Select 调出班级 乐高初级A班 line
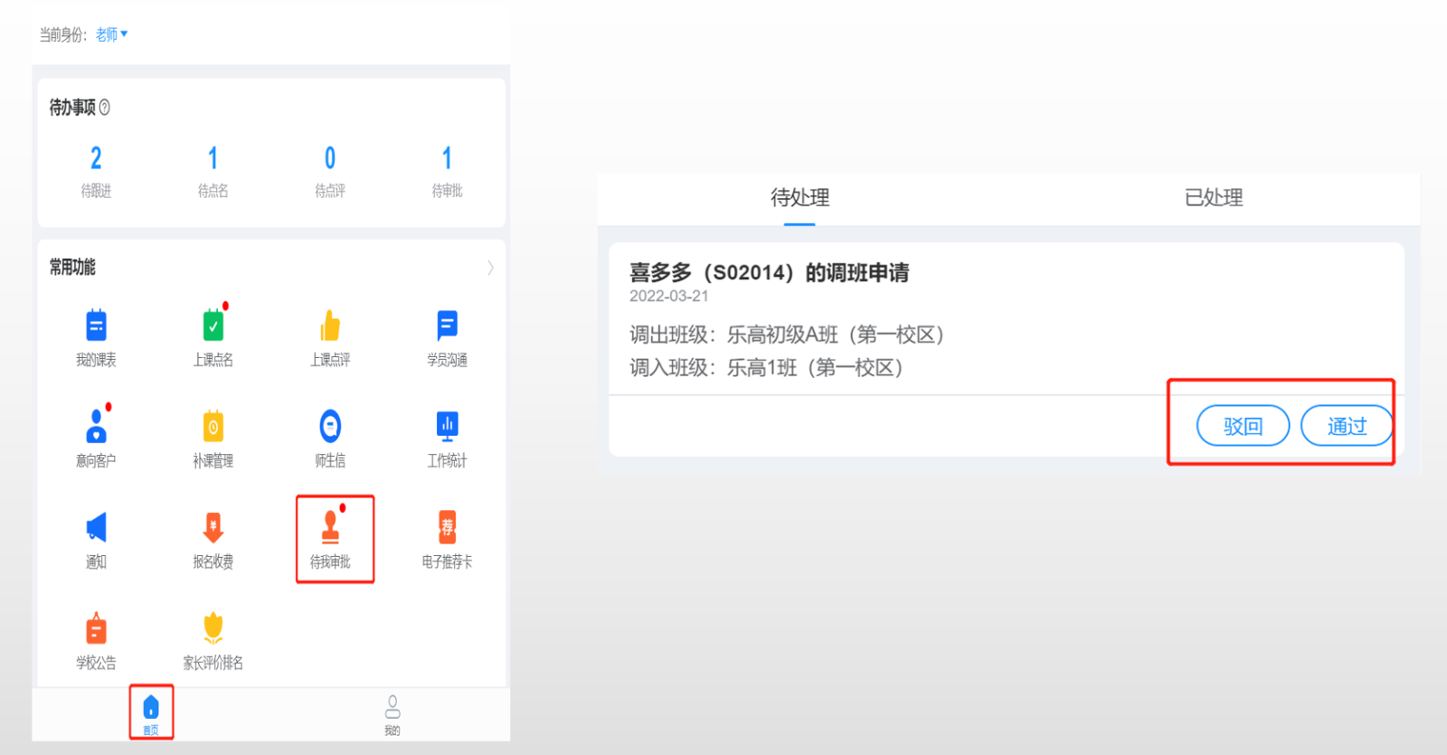Image resolution: width=1447 pixels, height=755 pixels. (787, 335)
